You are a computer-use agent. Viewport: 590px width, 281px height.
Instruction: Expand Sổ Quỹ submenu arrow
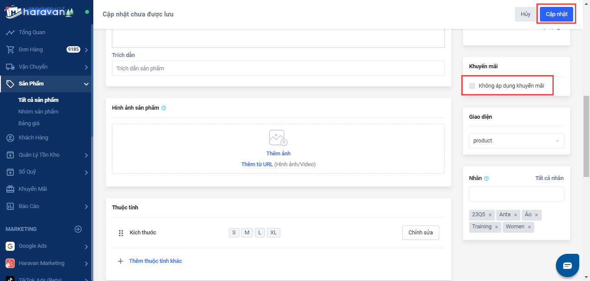click(86, 173)
